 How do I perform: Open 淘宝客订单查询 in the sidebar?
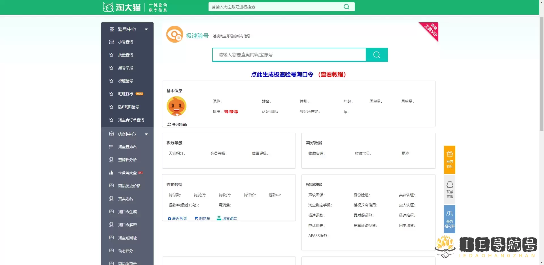coord(131,120)
